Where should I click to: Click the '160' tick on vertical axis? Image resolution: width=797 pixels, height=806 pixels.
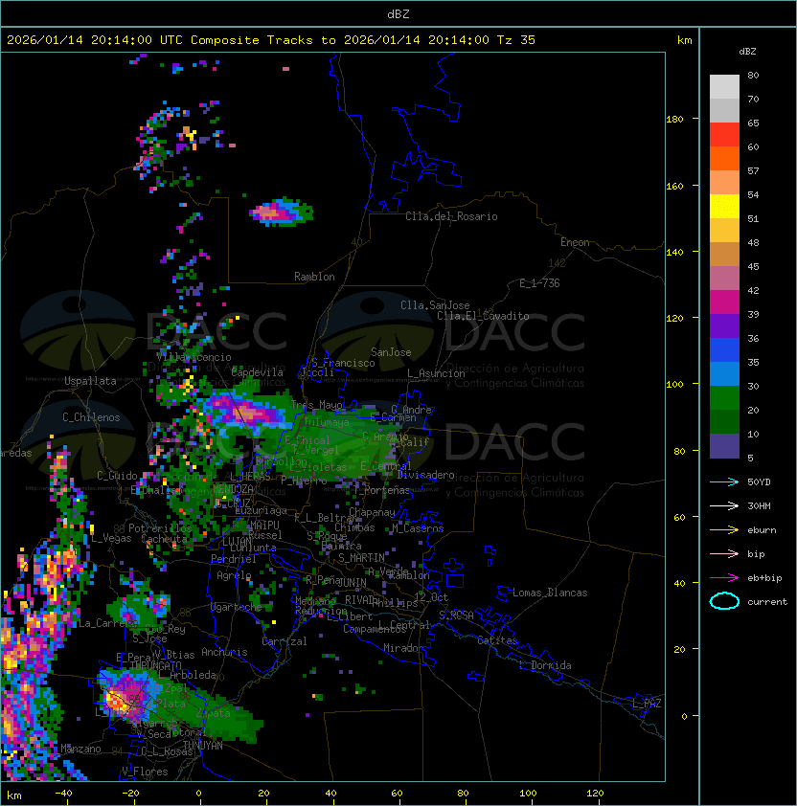[x=674, y=186]
